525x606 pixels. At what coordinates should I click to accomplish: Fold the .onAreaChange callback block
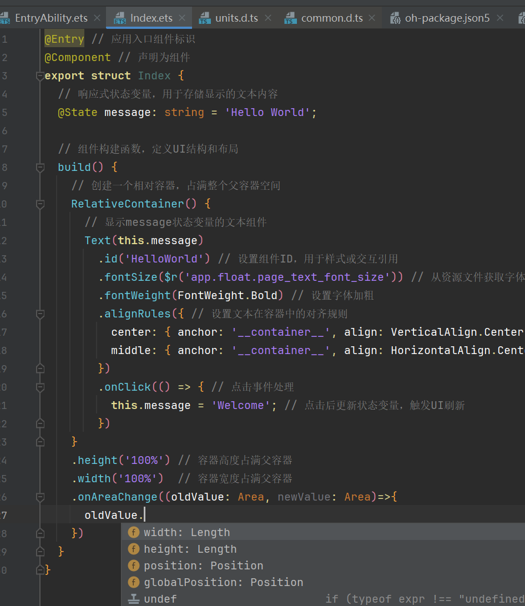coord(40,497)
